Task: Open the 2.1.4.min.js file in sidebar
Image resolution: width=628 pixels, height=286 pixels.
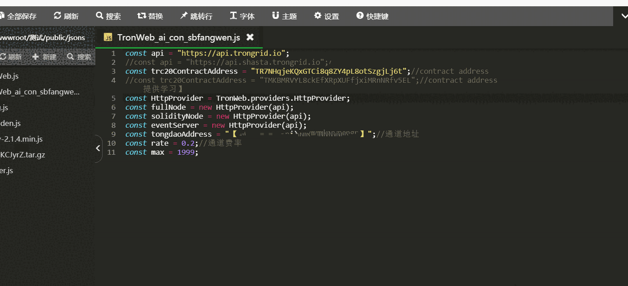Action: pos(22,139)
